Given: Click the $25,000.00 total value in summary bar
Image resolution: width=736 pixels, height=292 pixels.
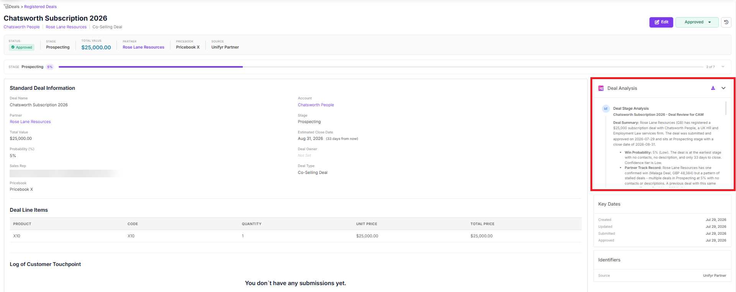Looking at the screenshot, I should tap(96, 47).
